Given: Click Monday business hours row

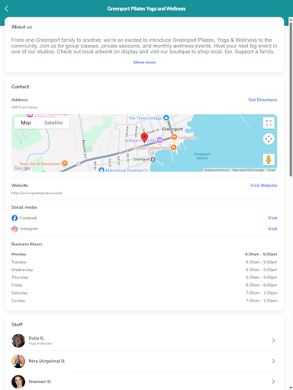Looking at the screenshot, I should click(144, 254).
